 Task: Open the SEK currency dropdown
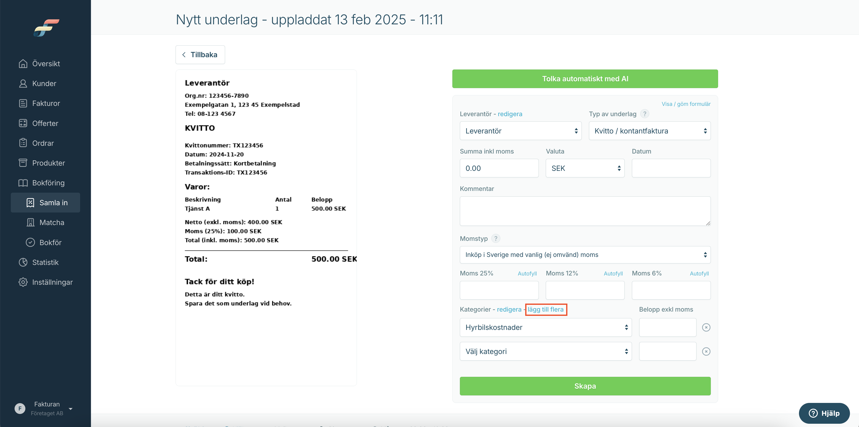coord(585,168)
